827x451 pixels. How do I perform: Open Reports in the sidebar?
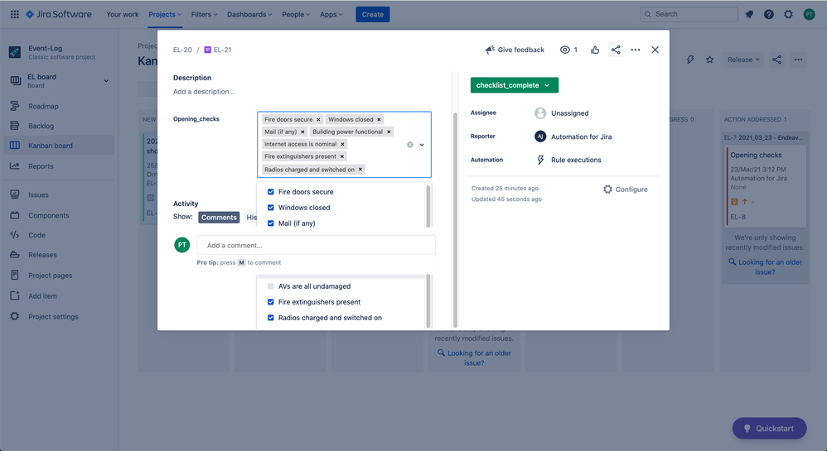(x=59, y=166)
